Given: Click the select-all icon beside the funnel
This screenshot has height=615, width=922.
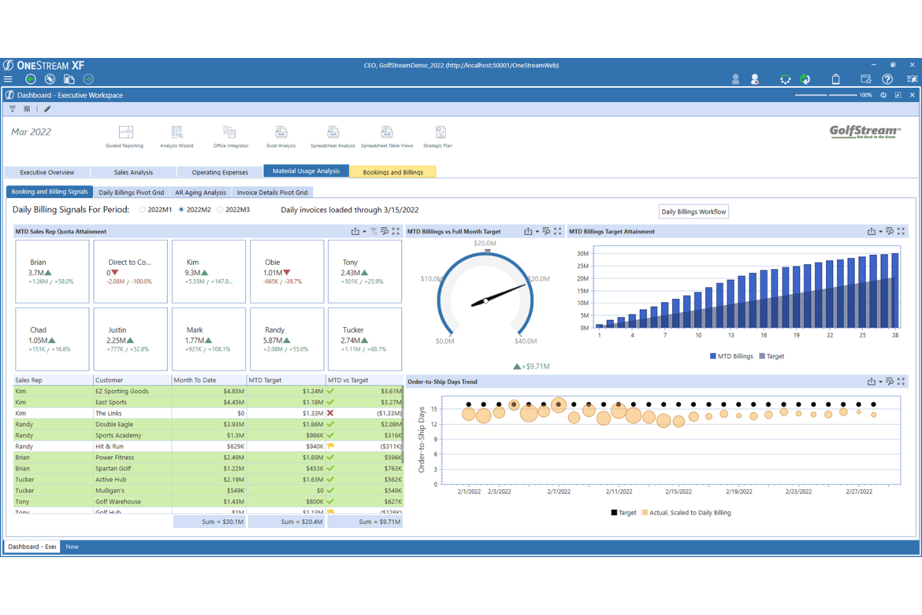Looking at the screenshot, I should click(x=27, y=109).
